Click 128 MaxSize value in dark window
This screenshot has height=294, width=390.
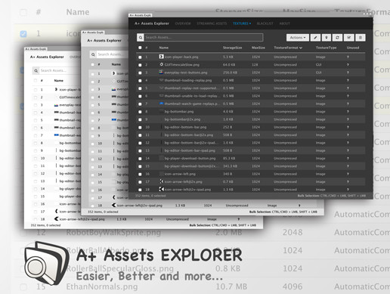pyautogui.click(x=255, y=65)
